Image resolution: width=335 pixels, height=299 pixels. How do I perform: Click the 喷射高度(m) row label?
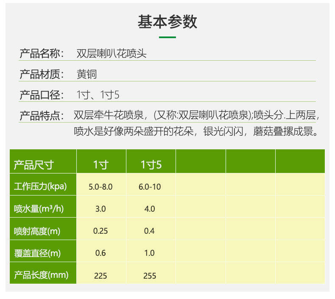pyautogui.click(x=37, y=231)
